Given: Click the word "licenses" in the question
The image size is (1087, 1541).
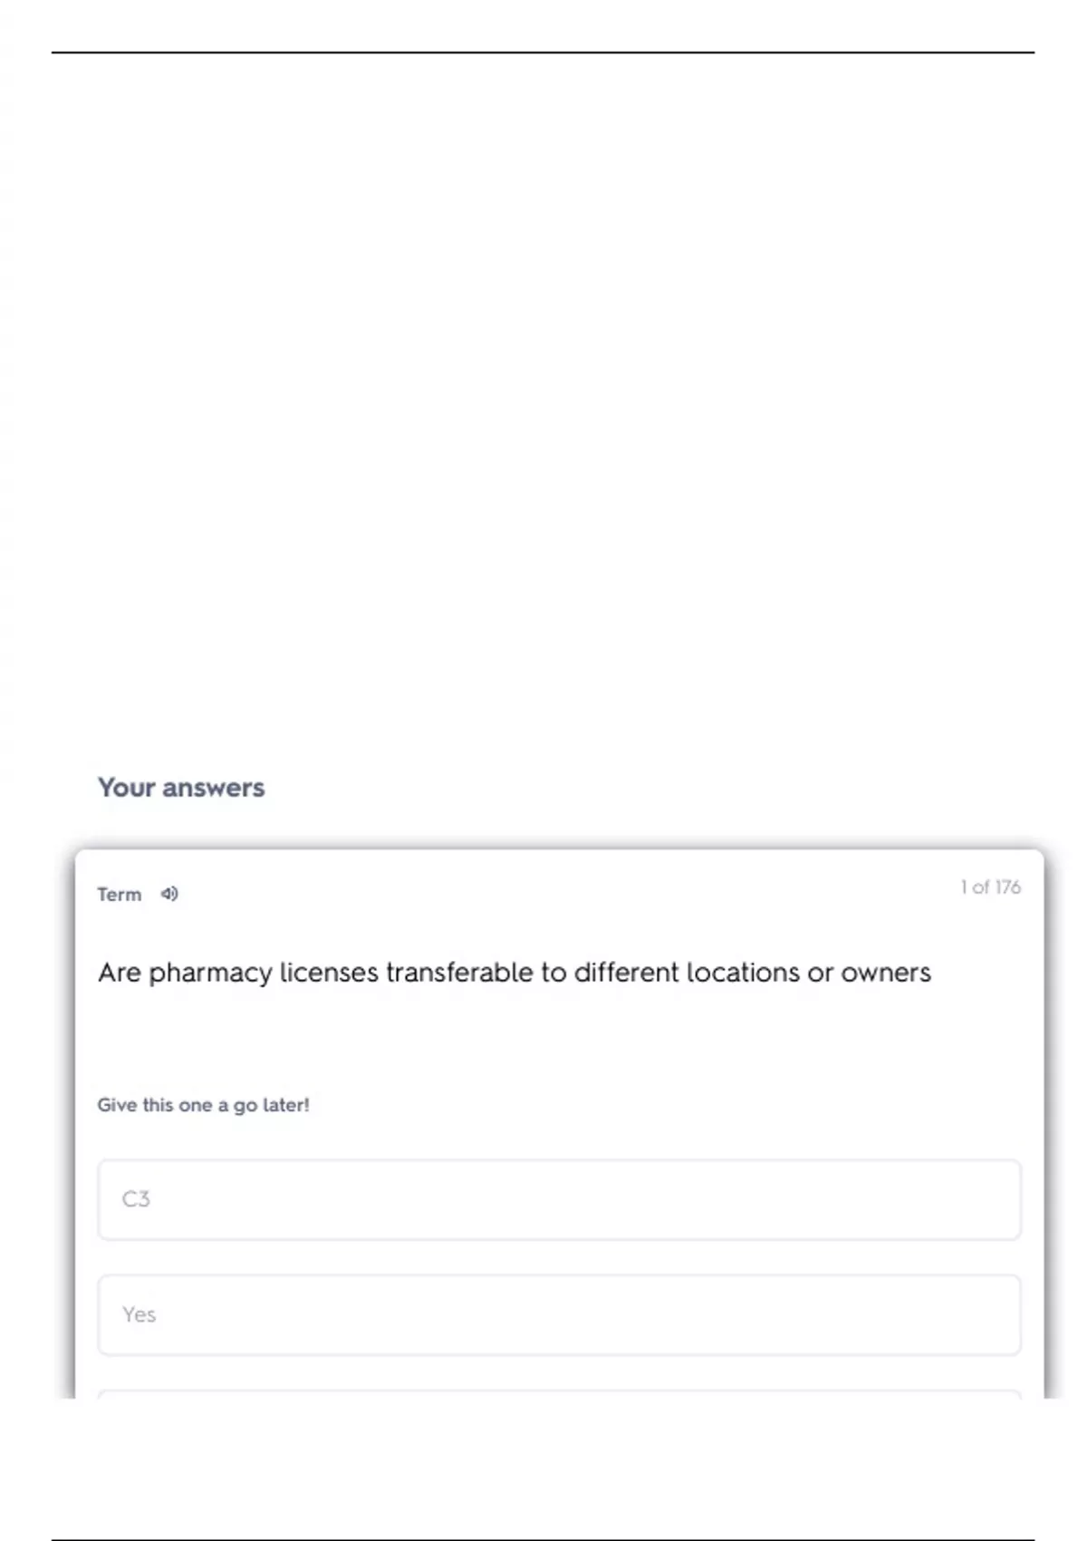Looking at the screenshot, I should [329, 973].
